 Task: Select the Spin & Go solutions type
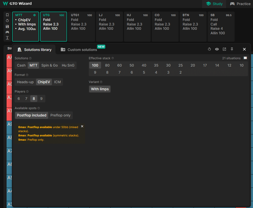coord(49,65)
